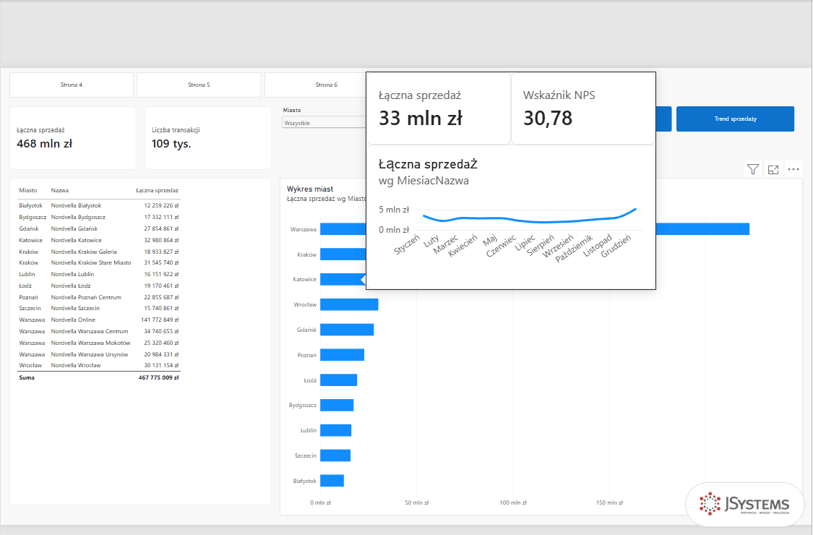The height and width of the screenshot is (535, 813).
Task: Click the Trend sprzedaży button
Action: coord(735,119)
